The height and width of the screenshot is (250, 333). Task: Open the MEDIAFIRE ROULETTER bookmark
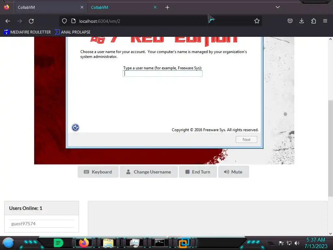pos(27,32)
